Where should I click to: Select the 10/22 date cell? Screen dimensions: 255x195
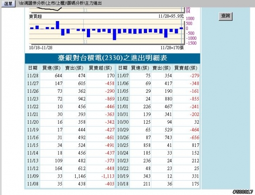pyautogui.click(x=123, y=168)
